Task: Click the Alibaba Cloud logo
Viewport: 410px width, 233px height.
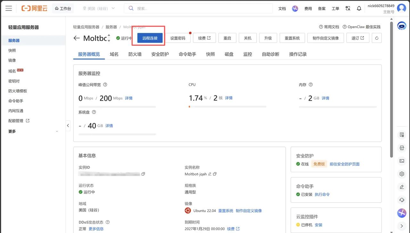Action: [x=34, y=8]
